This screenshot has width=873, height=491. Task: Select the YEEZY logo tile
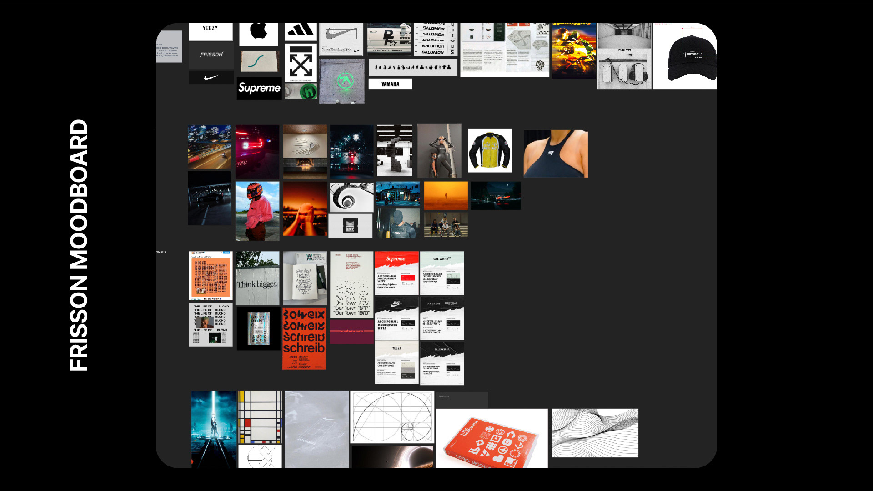tap(211, 32)
